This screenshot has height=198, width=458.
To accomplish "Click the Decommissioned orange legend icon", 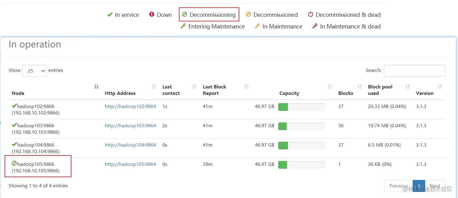I will [x=248, y=14].
